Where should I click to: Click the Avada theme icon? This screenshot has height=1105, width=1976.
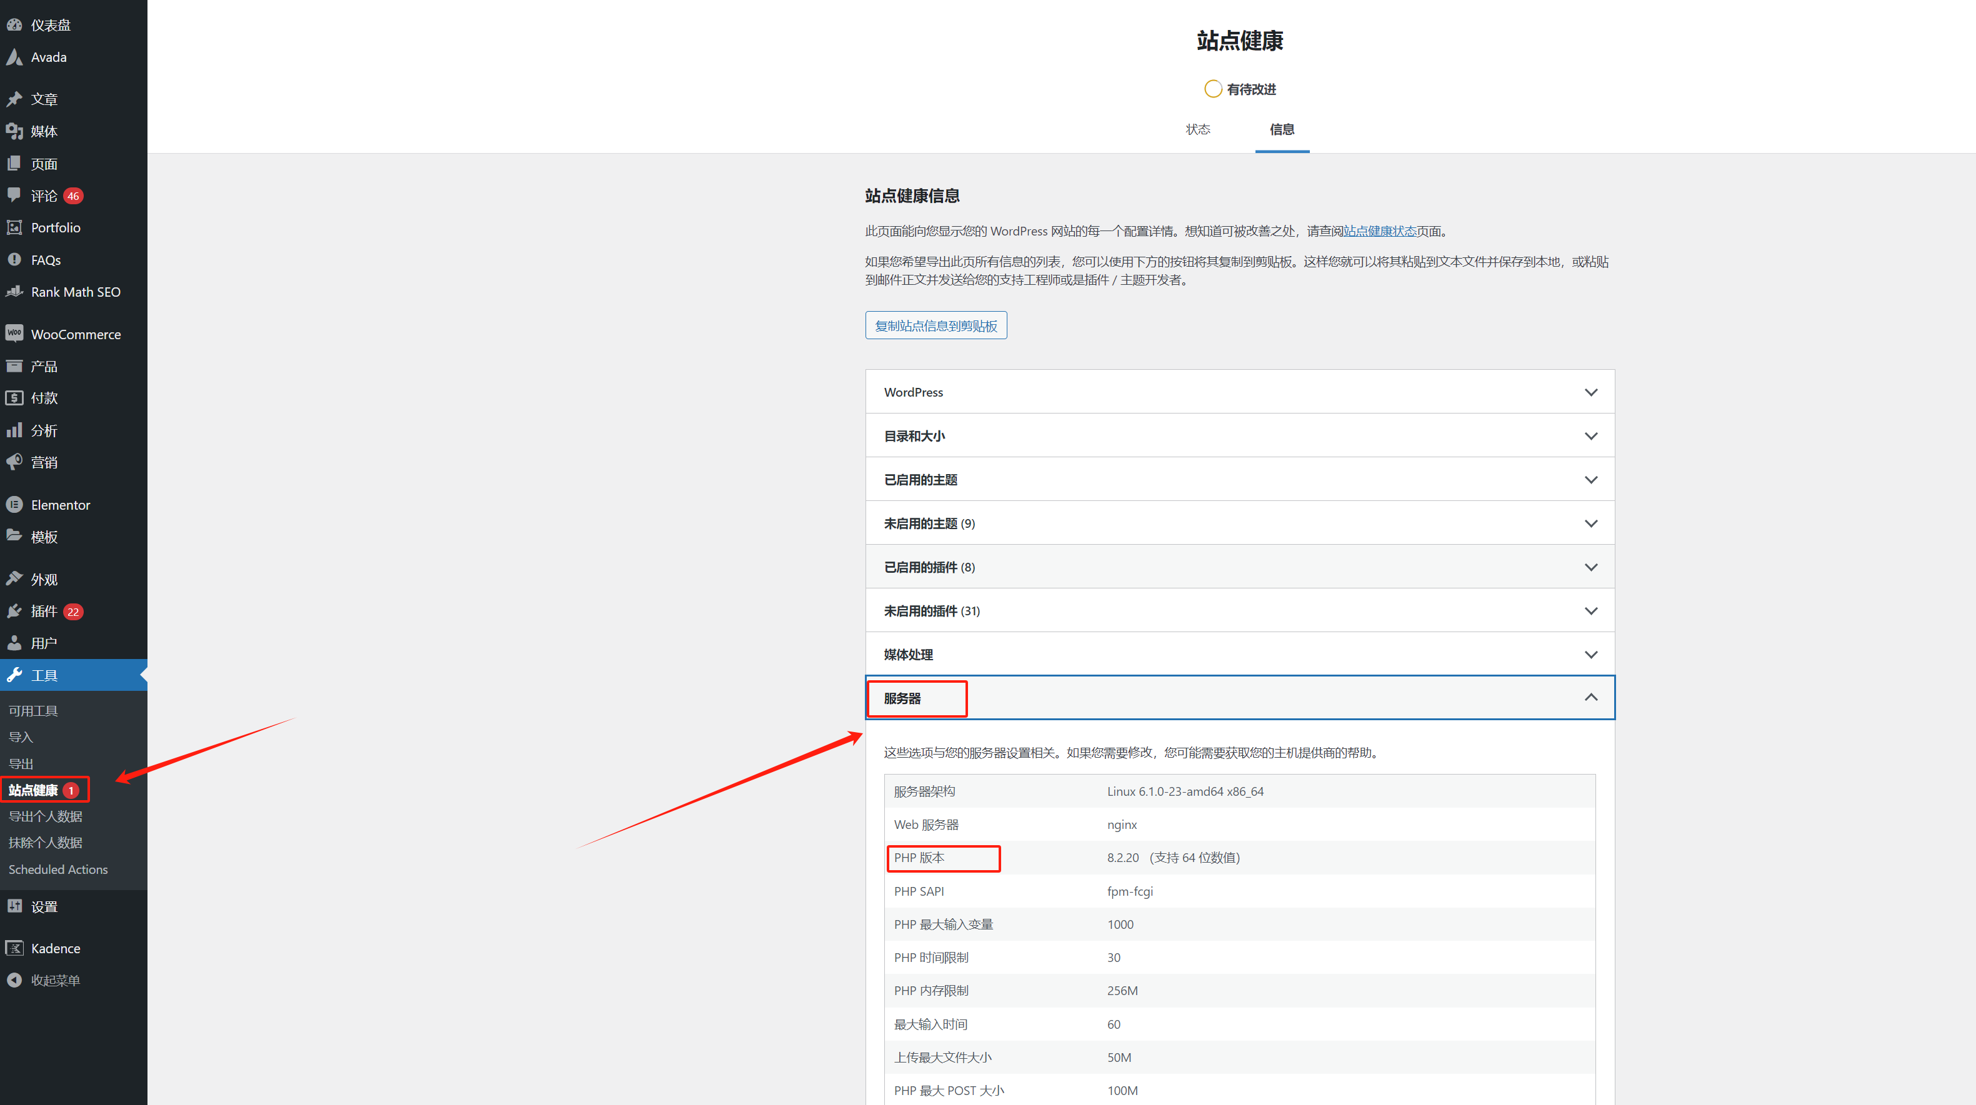tap(14, 57)
